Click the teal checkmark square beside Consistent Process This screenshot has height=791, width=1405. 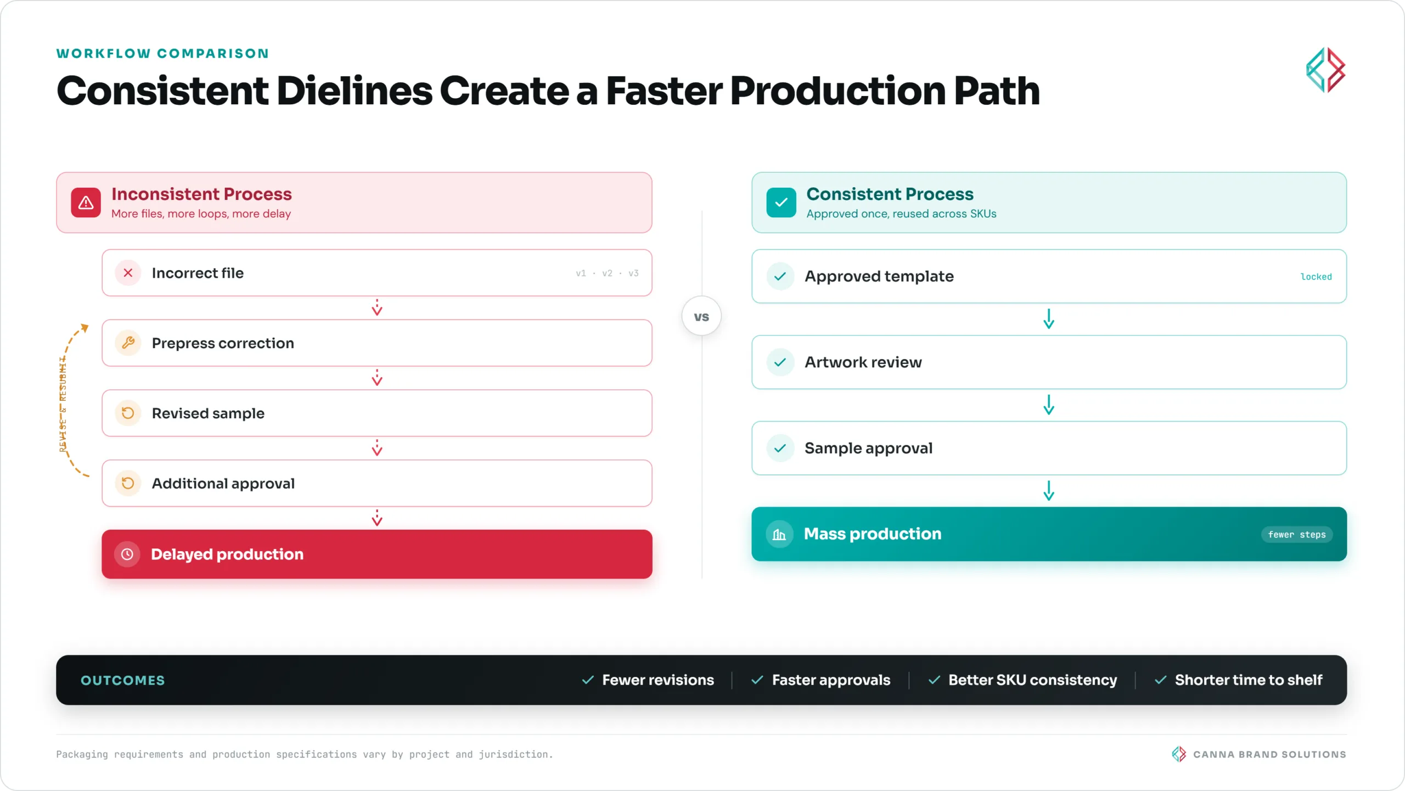click(781, 203)
